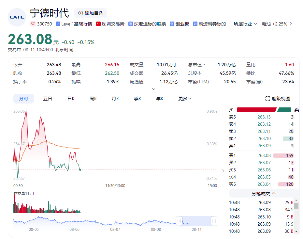Image resolution: width=303 pixels, height=239 pixels.
Task: Click the 融 badge beside 融资融券标的
Action: tap(195, 24)
